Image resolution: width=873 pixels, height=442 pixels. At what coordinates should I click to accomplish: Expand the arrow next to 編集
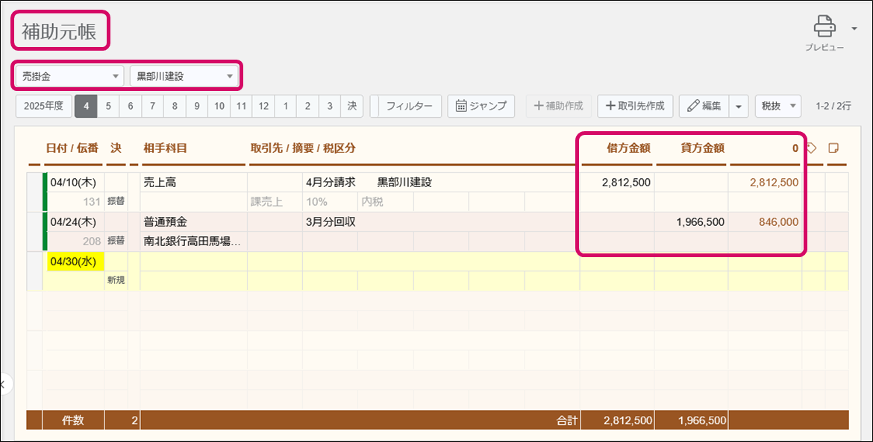point(738,106)
